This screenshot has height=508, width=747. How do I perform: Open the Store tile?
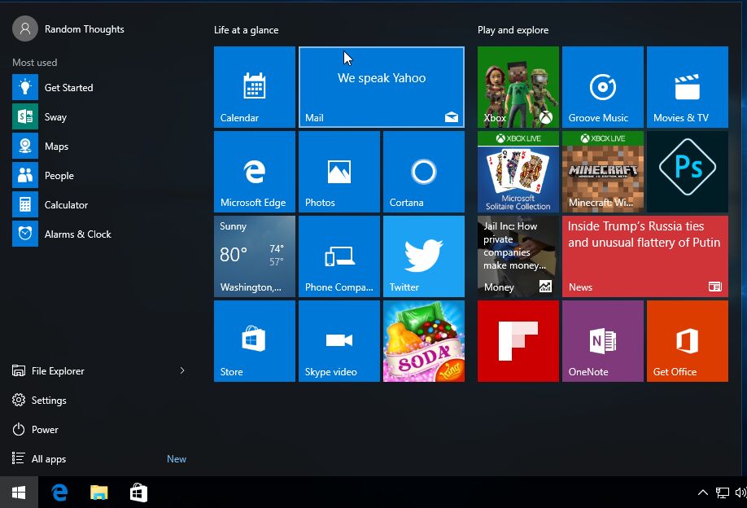[x=255, y=341]
